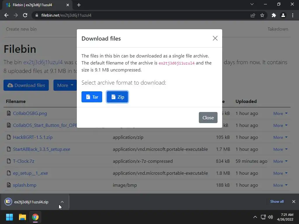Click the Download files blue button
Viewport: 299px width, 224px height.
pos(26,85)
